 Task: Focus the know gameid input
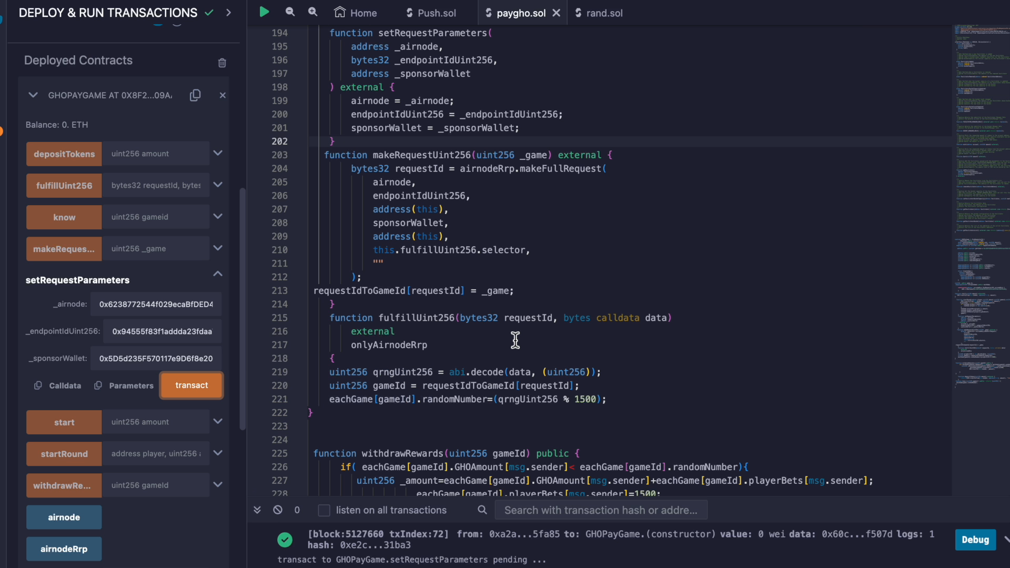click(156, 217)
